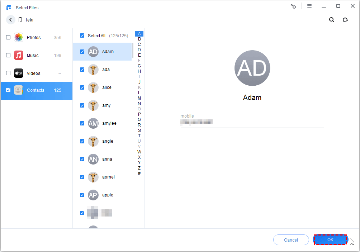Image resolution: width=360 pixels, height=252 pixels.
Task: Open the hamburger menu icon
Action: pyautogui.click(x=309, y=6)
